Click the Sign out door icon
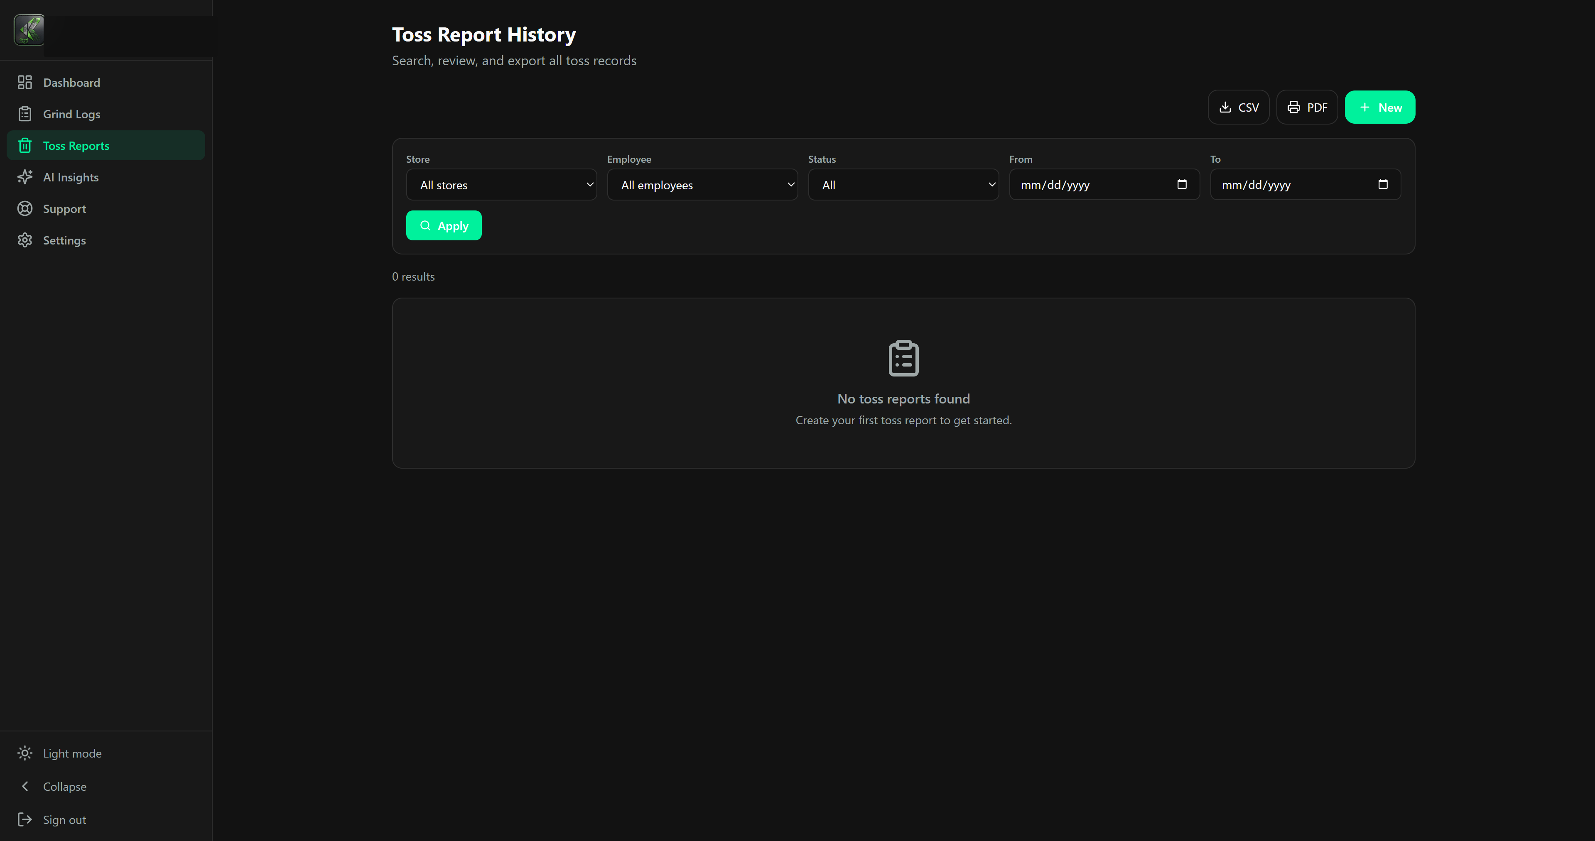The width and height of the screenshot is (1595, 841). [25, 820]
